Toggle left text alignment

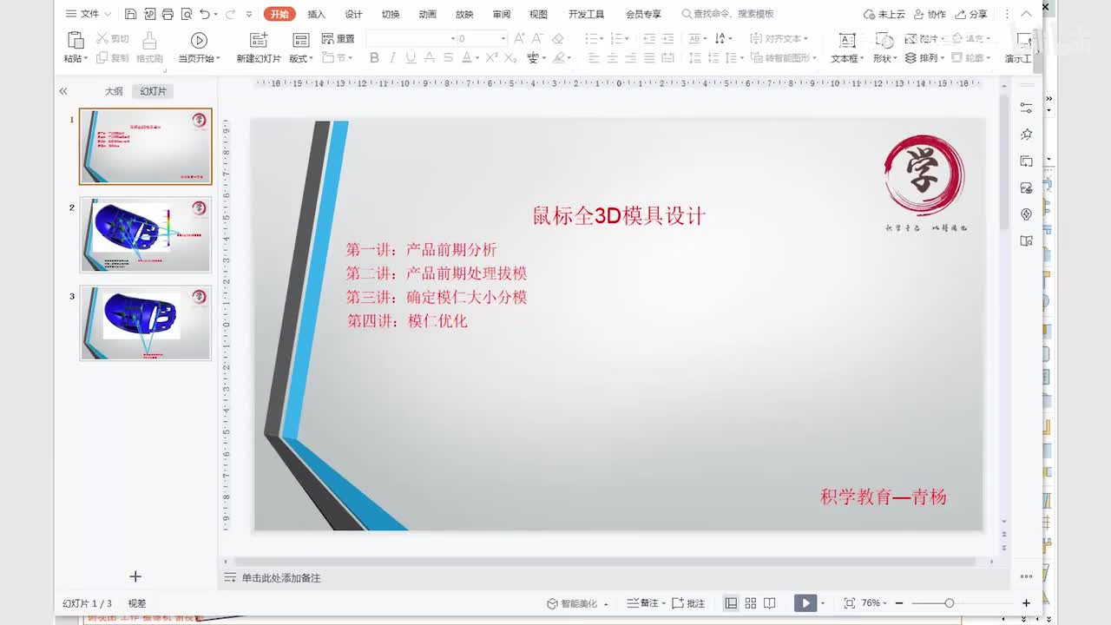pos(594,58)
